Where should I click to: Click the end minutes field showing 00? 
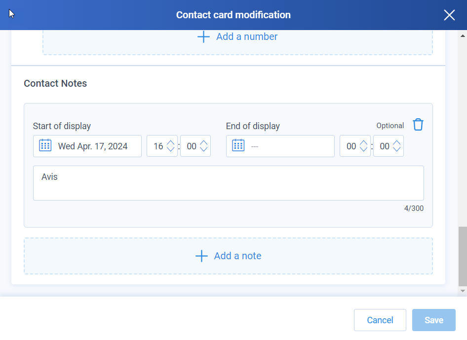click(389, 146)
